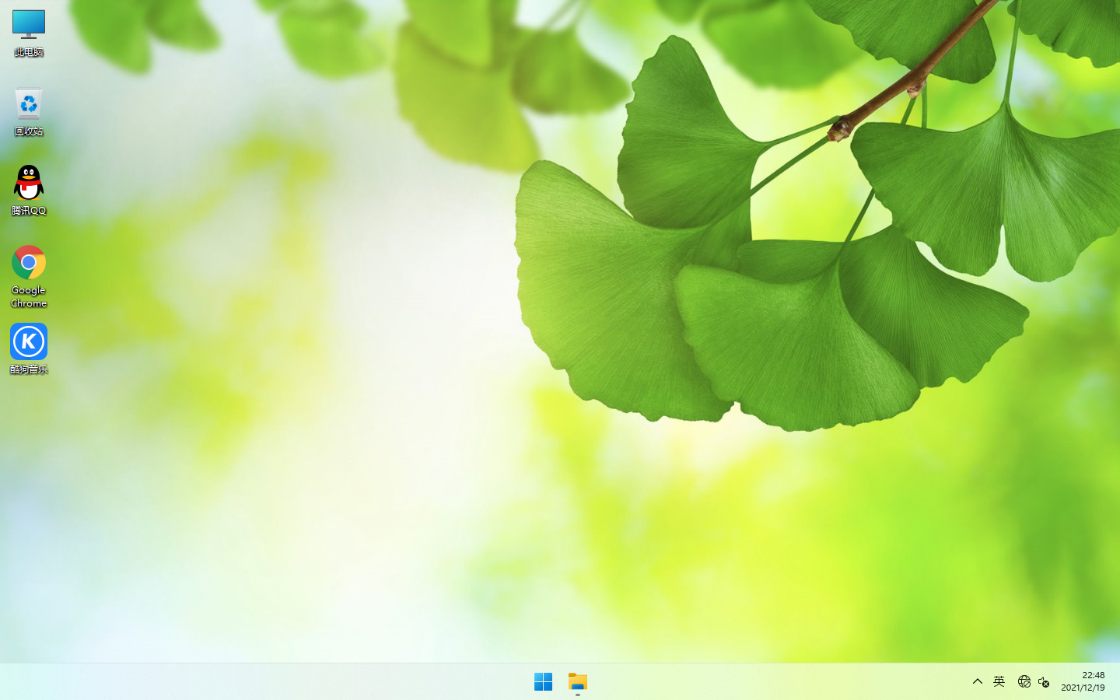Select the Google Chrome desktop shortcut icon
Screen dimensions: 1120x700
(x=29, y=263)
